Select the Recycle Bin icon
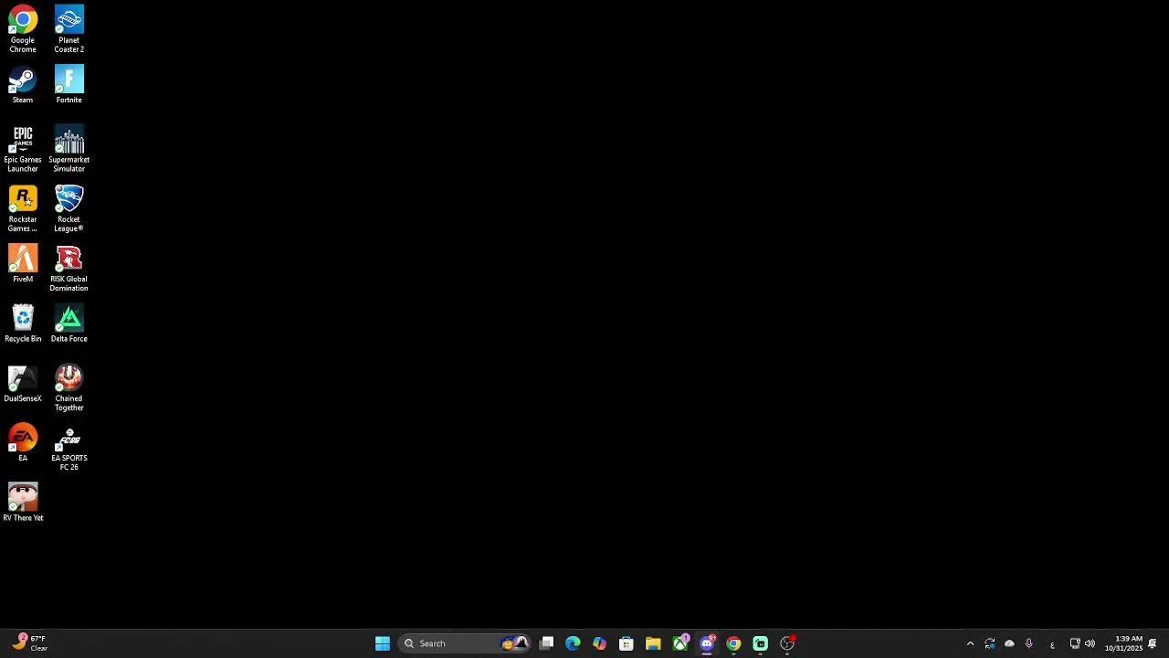1169x658 pixels. coord(23,324)
